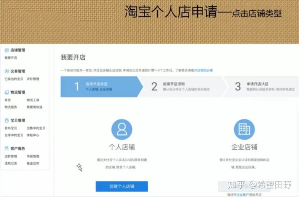Screen dimensions: 299x197
Task: Click the 店铺管理 shop icon in sidebar
Action: click(x=7, y=50)
